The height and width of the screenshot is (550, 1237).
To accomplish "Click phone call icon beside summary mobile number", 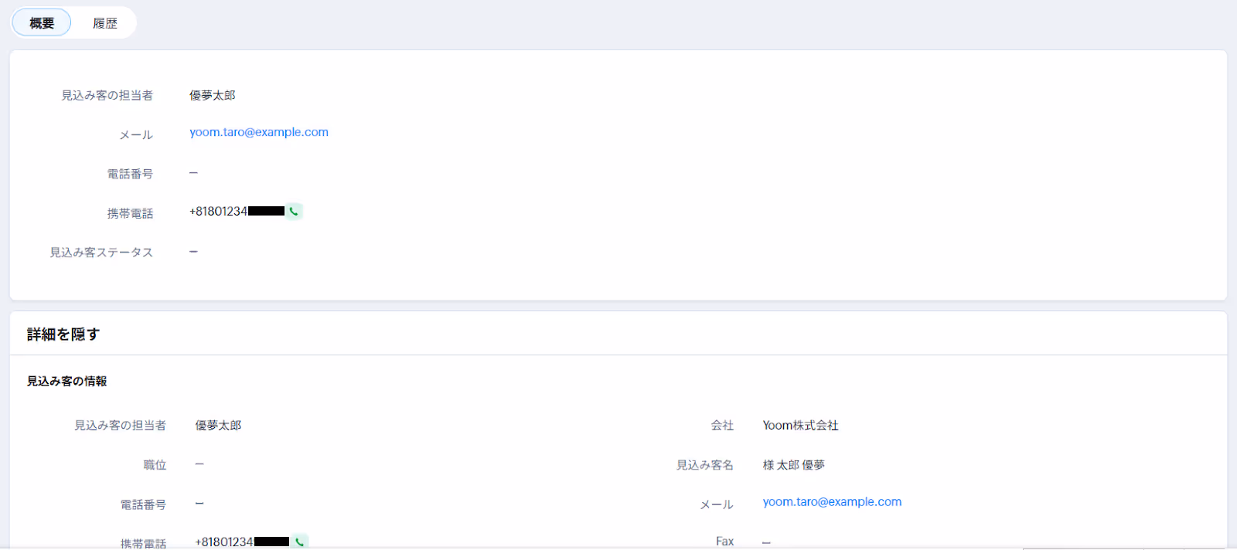I will [x=294, y=212].
